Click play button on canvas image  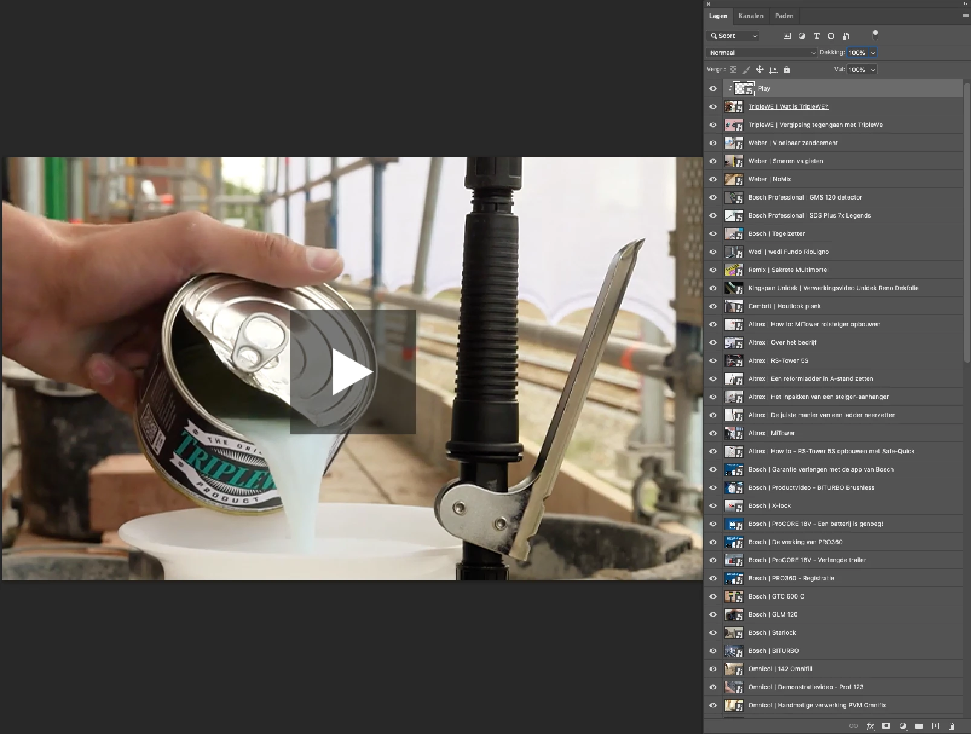pyautogui.click(x=353, y=372)
